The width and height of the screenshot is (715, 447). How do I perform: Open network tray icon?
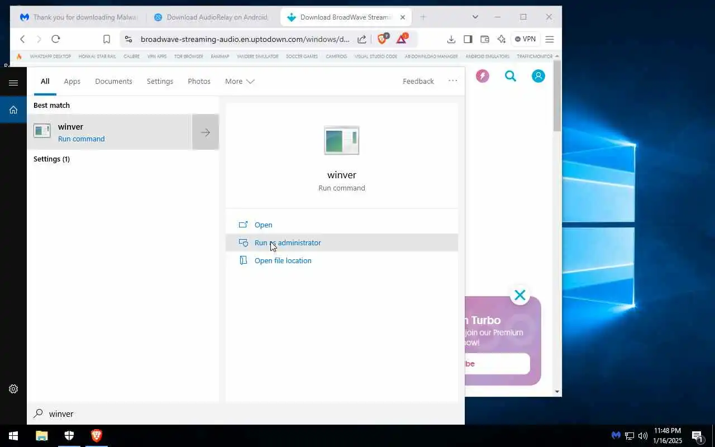click(630, 436)
